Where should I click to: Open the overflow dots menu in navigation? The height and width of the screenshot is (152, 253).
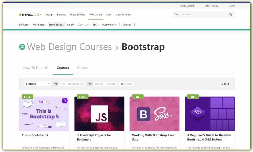click(135, 24)
